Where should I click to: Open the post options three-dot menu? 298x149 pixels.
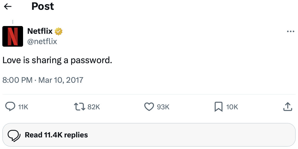coord(290,31)
